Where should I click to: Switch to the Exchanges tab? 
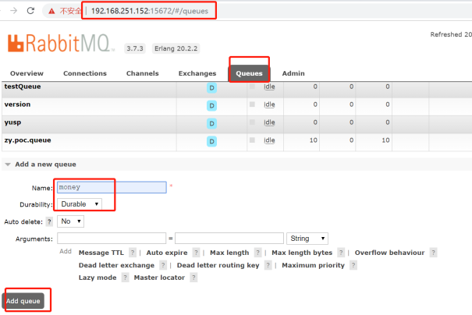point(197,73)
